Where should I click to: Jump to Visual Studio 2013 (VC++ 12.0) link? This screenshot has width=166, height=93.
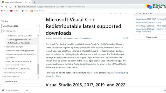[149, 22]
